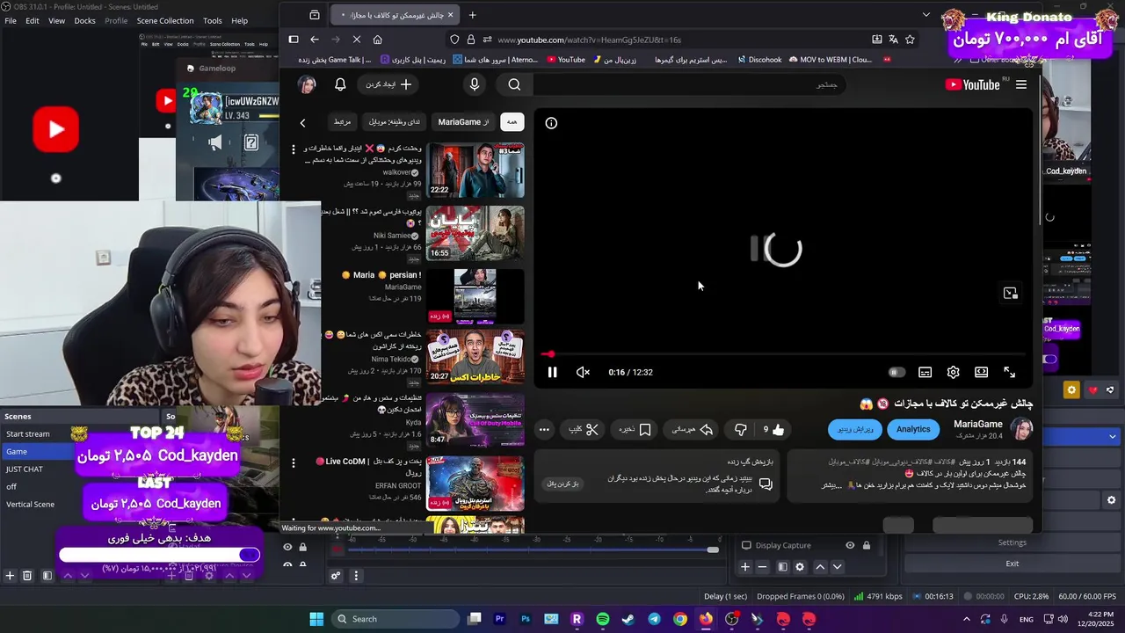Open options for Live CoDM video row

(294, 462)
